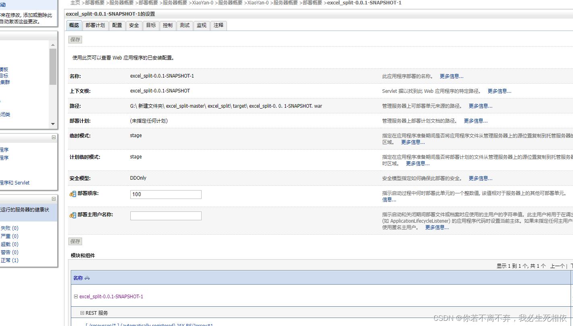Open the 部署计划 tab
Image resolution: width=573 pixels, height=326 pixels.
click(95, 25)
